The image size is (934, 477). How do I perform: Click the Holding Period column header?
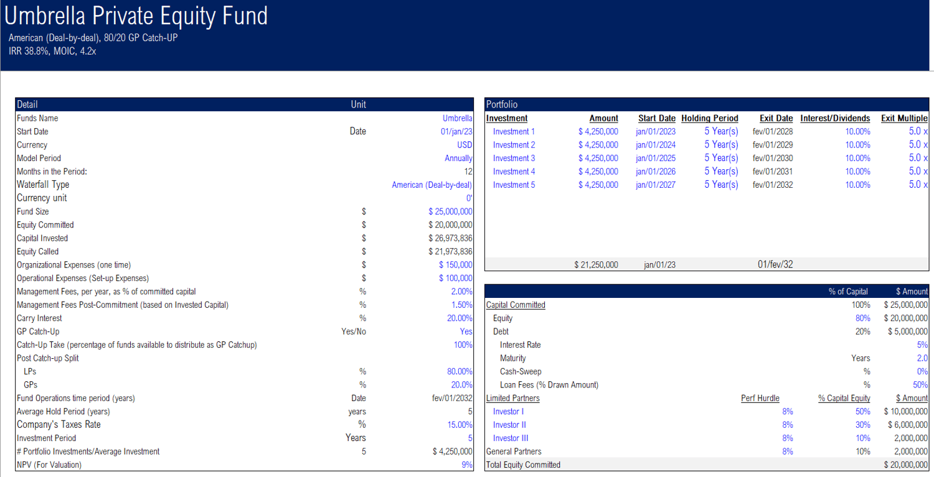click(710, 118)
